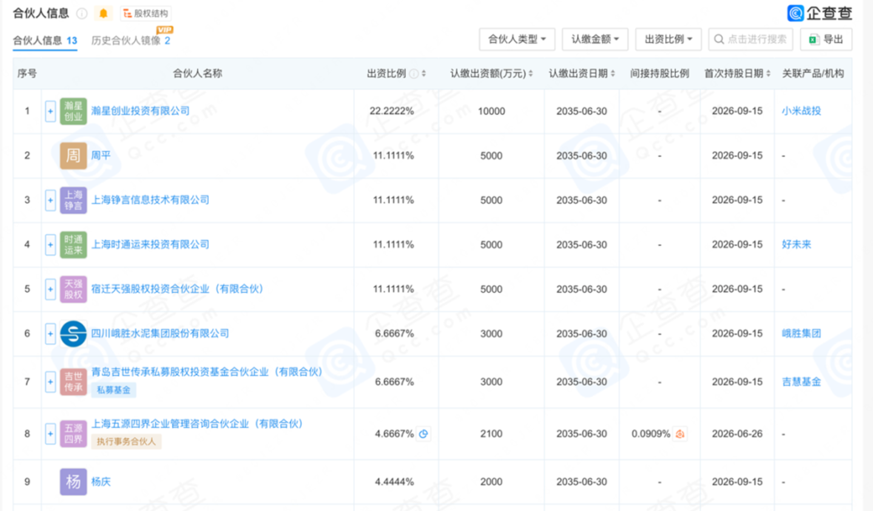Click the 执行事务合伙人 tag
Image resolution: width=873 pixels, height=511 pixels.
coord(126,442)
